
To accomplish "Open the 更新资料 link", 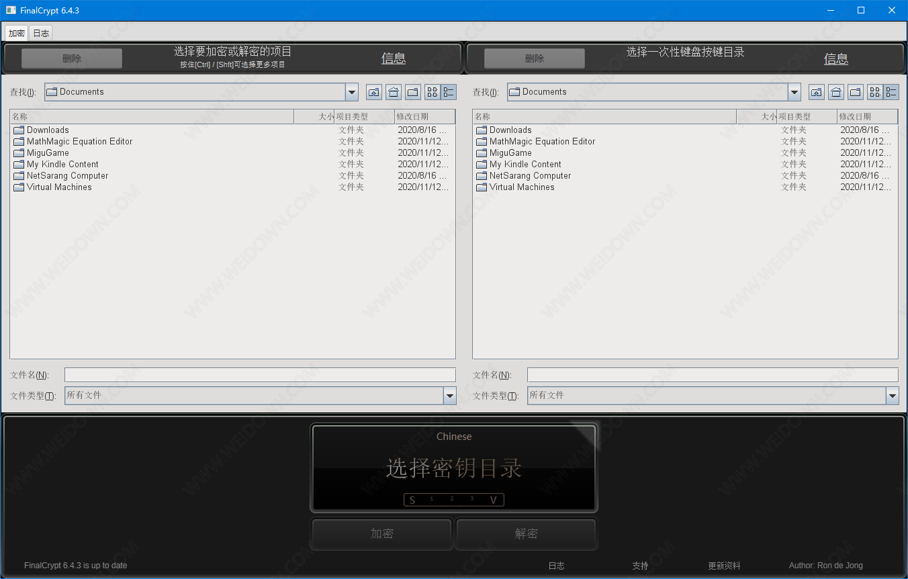I will coord(725,566).
